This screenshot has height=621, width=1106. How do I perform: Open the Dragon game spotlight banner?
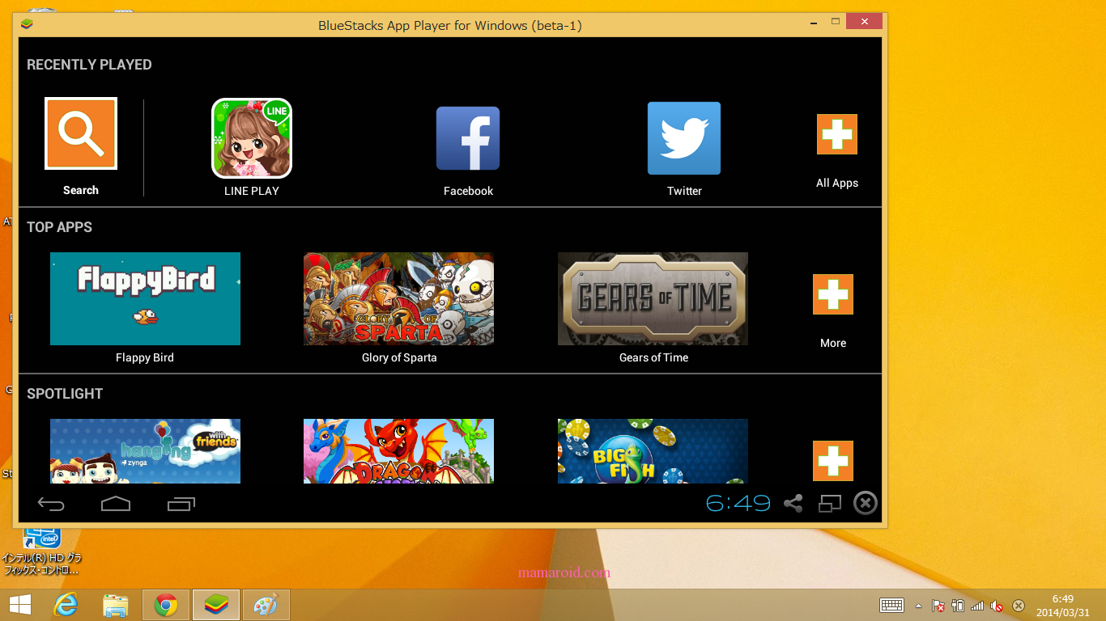[398, 451]
